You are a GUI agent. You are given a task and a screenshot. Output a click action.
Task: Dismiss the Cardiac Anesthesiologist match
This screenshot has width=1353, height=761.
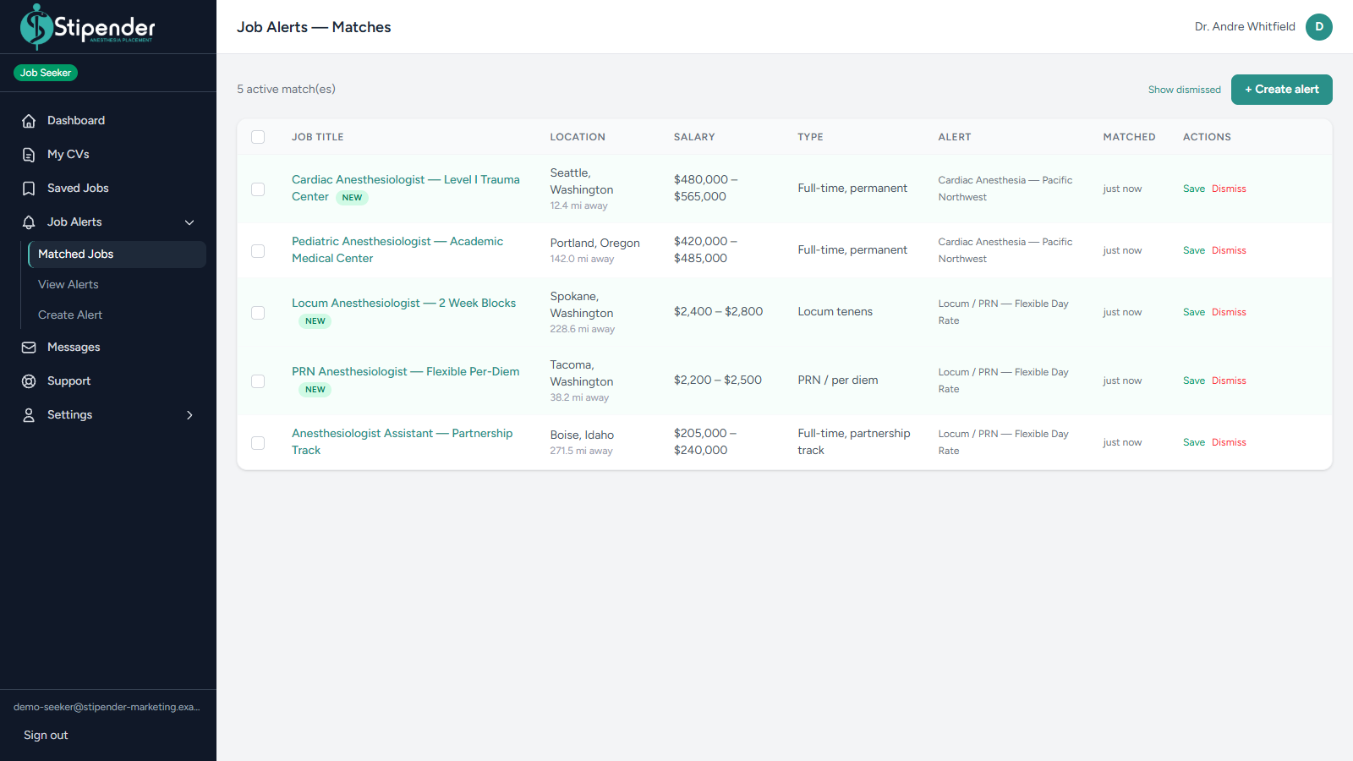point(1229,189)
